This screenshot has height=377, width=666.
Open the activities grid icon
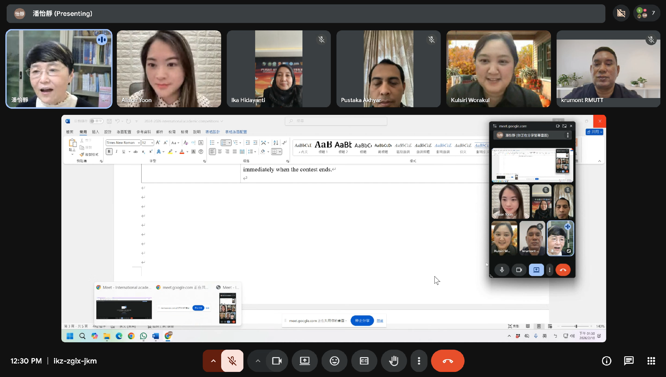pyautogui.click(x=651, y=361)
